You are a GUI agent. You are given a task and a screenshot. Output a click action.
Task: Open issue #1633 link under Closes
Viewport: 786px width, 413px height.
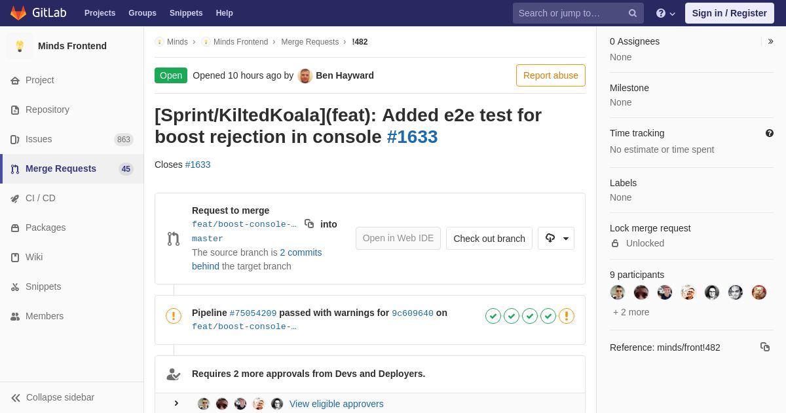(198, 165)
